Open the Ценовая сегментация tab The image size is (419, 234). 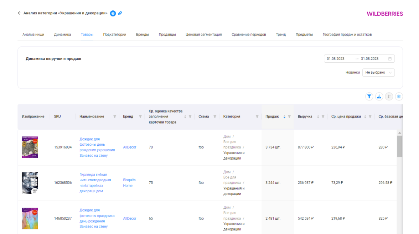pyautogui.click(x=203, y=35)
